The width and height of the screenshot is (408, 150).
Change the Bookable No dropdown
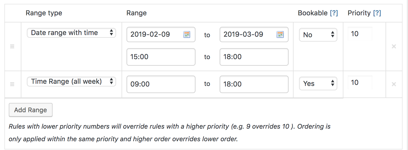318,35
